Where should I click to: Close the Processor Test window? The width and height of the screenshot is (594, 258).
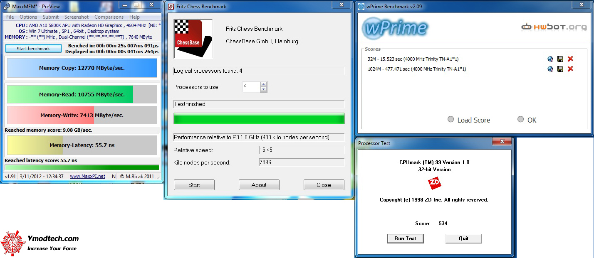[502, 143]
